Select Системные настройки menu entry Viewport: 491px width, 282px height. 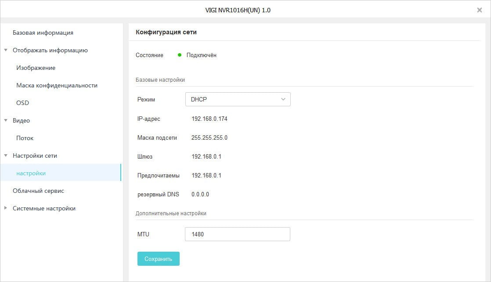coord(44,208)
